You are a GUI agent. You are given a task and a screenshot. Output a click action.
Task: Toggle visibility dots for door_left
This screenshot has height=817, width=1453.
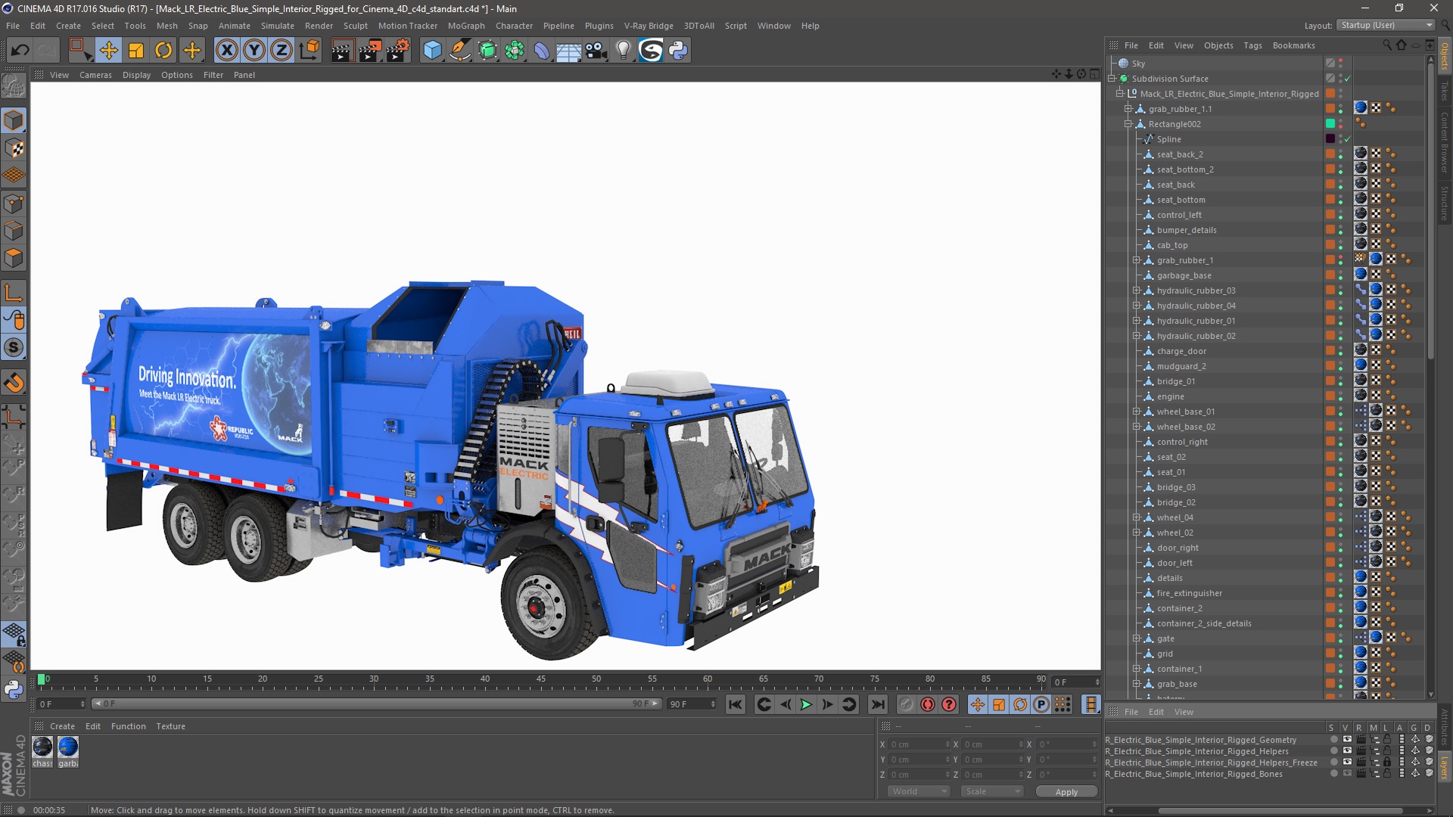click(1341, 563)
